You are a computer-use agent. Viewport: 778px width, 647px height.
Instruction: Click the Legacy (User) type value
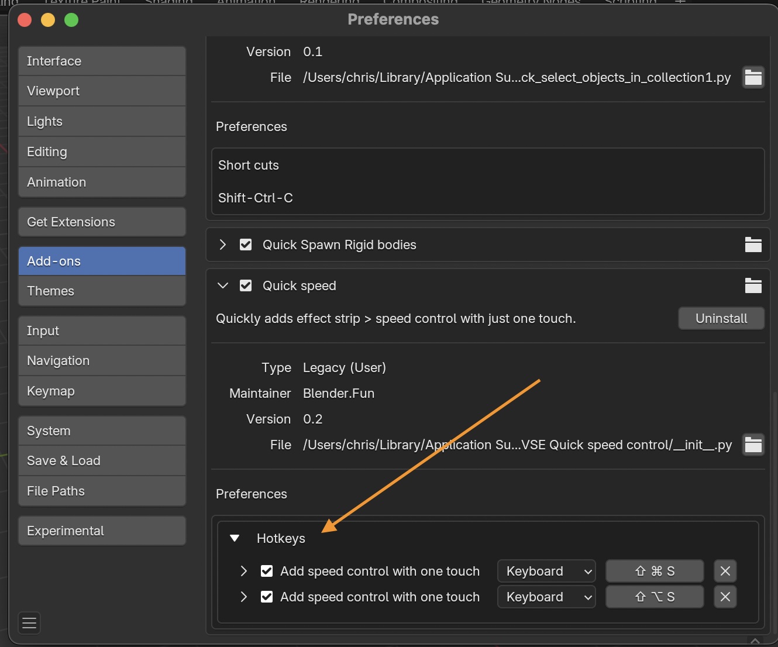pyautogui.click(x=345, y=367)
